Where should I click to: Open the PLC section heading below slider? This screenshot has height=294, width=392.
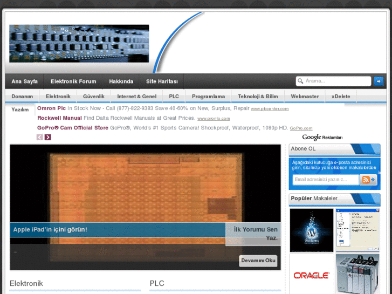pos(157,284)
